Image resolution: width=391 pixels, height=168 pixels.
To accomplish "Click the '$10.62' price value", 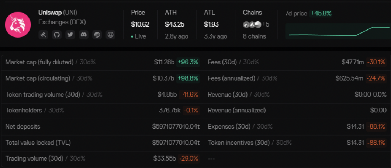I will 140,24.
